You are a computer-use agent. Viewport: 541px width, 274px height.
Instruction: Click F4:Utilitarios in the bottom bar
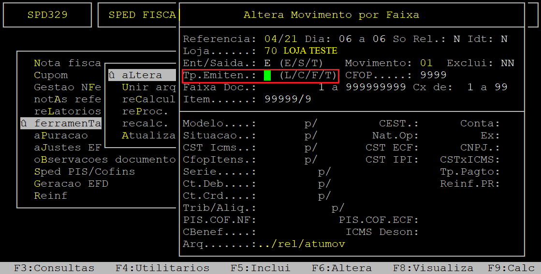[x=162, y=268]
